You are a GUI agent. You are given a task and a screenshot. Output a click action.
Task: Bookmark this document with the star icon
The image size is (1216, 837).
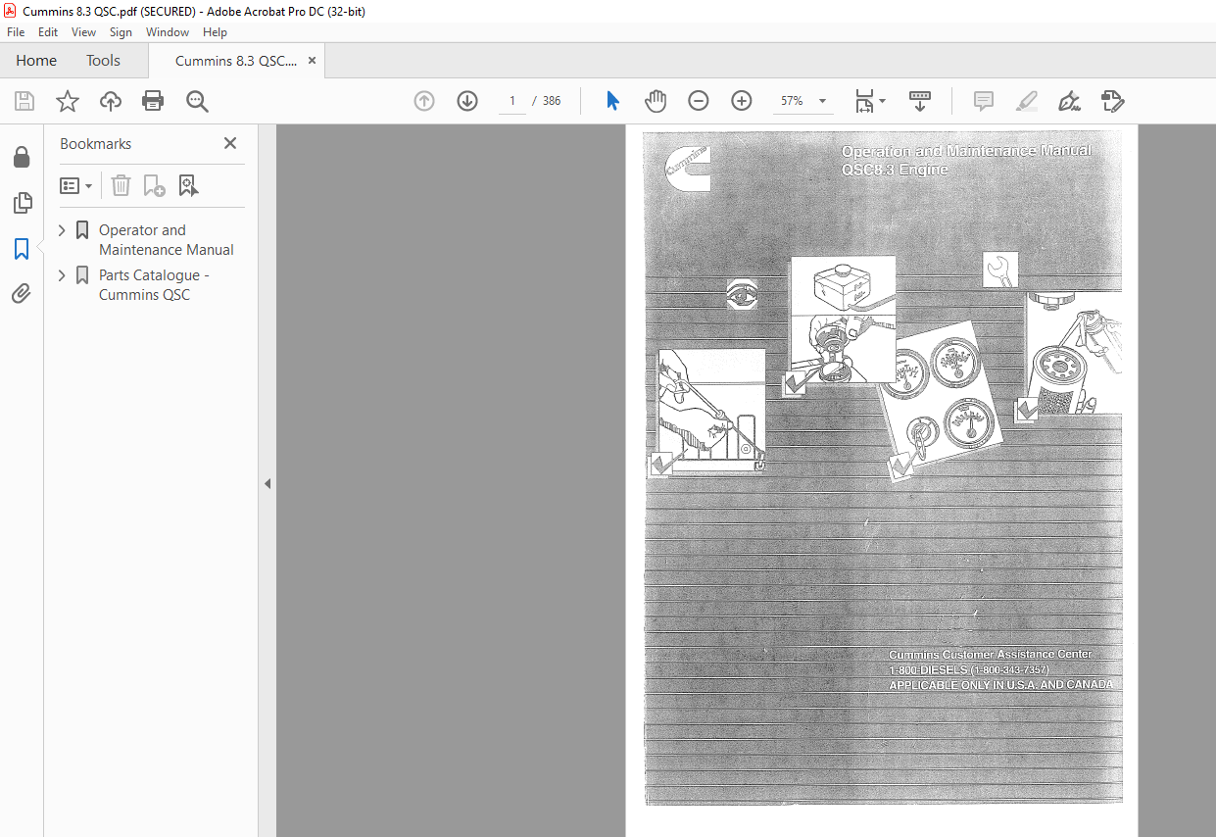68,101
